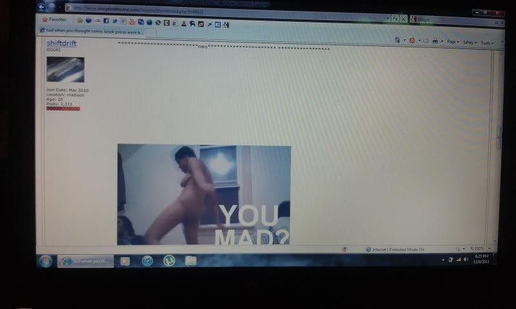Open uTorrent from the taskbar

coord(169,261)
